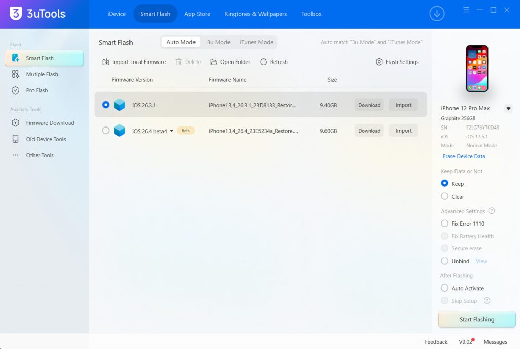Viewport: 520px width, 349px height.
Task: Click the Pro Flash shield icon
Action: [16, 90]
